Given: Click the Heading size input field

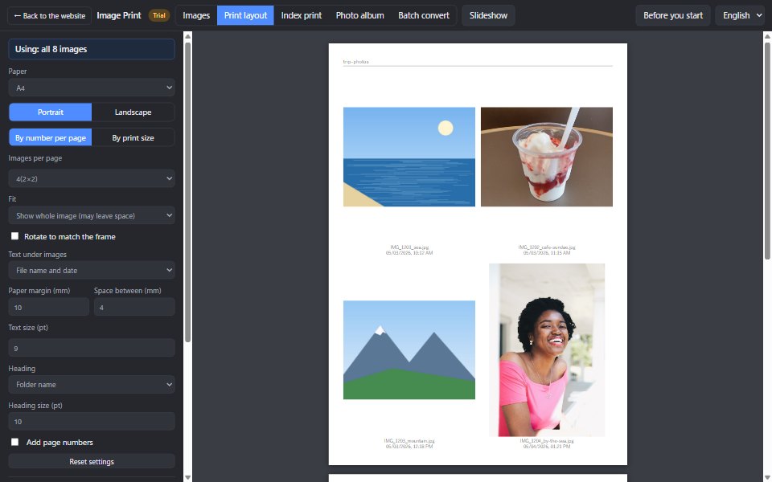Looking at the screenshot, I should coord(92,422).
